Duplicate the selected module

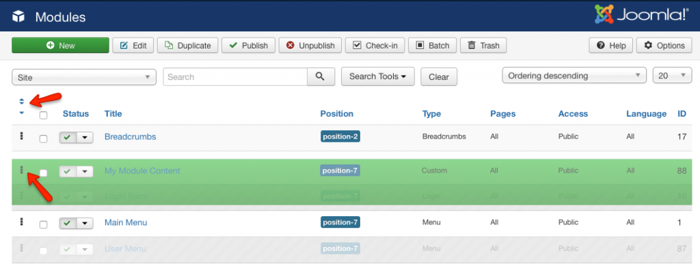click(x=187, y=46)
